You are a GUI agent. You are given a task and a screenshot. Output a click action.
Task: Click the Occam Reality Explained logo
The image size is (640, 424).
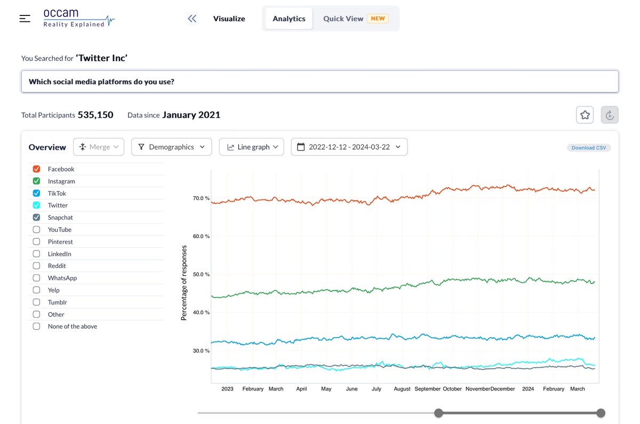(79, 18)
